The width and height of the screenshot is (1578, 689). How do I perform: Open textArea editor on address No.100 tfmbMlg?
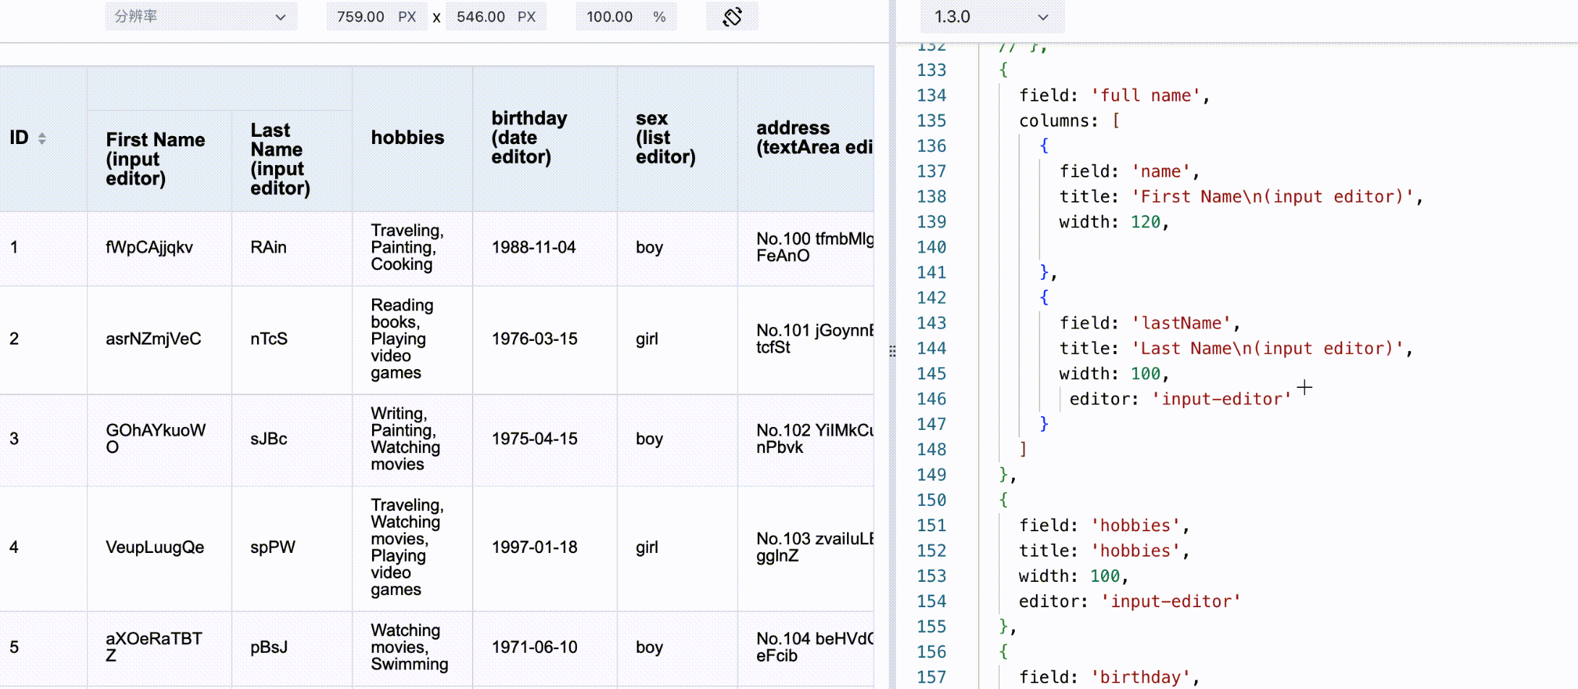[x=805, y=247]
